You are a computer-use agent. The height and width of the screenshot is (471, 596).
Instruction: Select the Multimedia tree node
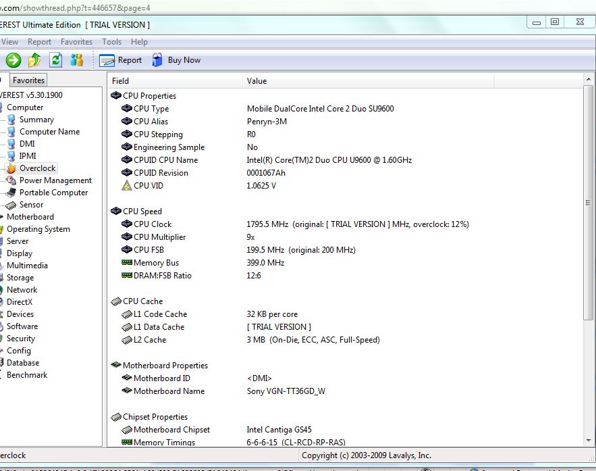27,266
